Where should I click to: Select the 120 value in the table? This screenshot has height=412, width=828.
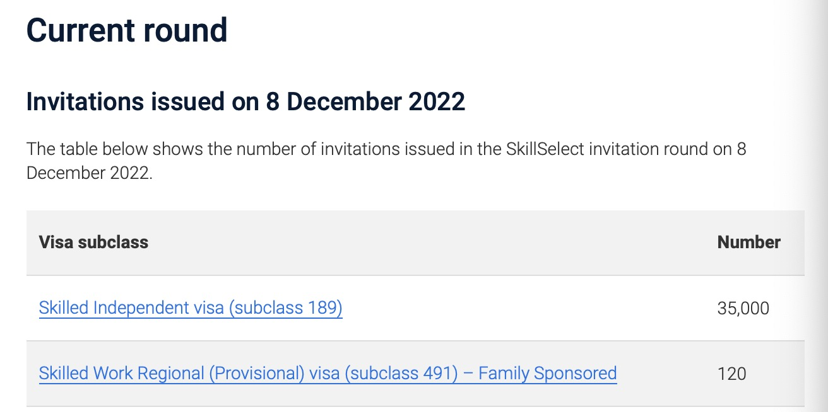pyautogui.click(x=731, y=374)
